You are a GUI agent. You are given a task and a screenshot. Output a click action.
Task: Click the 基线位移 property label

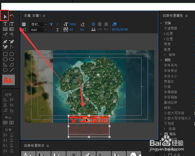click(x=171, y=102)
